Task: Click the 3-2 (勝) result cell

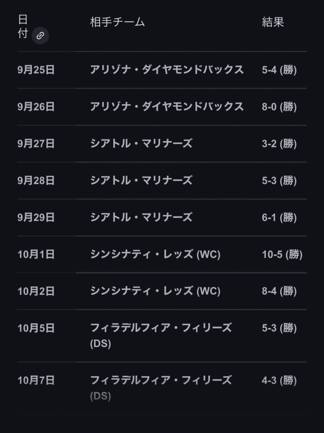Action: 279,144
